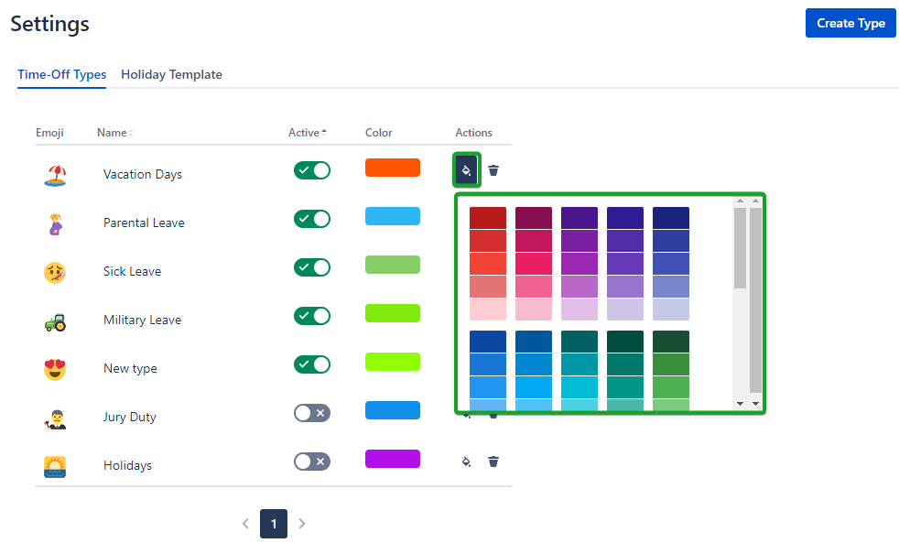The width and height of the screenshot is (899, 554).
Task: Turn off the Sick Leave toggle
Action: (311, 267)
